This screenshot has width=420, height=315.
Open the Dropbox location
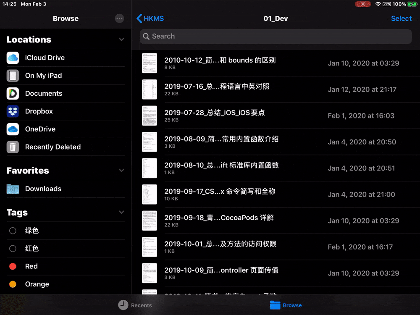point(39,111)
